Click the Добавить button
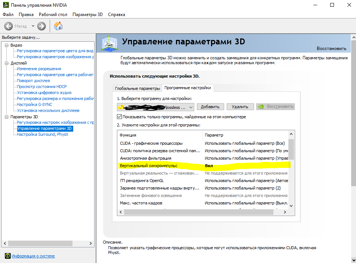The height and width of the screenshot is (263, 356). [210, 107]
